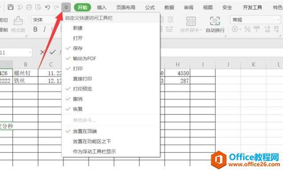Screen dimensions: 283x172
Task: Toggle 保存 in customize toolbar menu
Action: (111, 48)
